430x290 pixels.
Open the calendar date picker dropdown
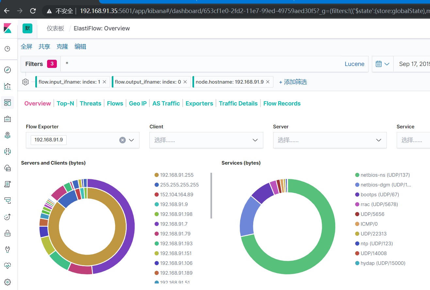(x=382, y=64)
